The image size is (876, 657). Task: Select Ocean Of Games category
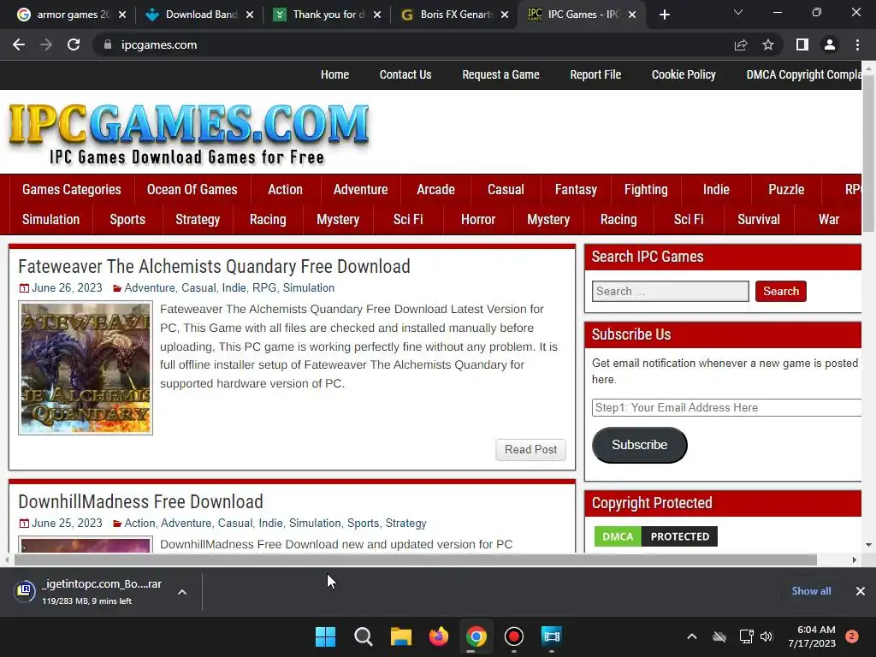pos(192,189)
